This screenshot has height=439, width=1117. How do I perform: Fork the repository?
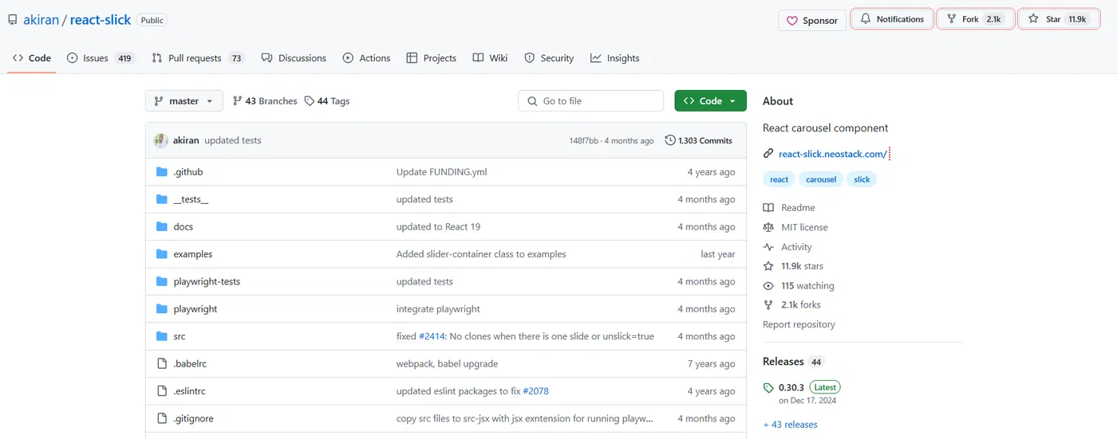[975, 19]
